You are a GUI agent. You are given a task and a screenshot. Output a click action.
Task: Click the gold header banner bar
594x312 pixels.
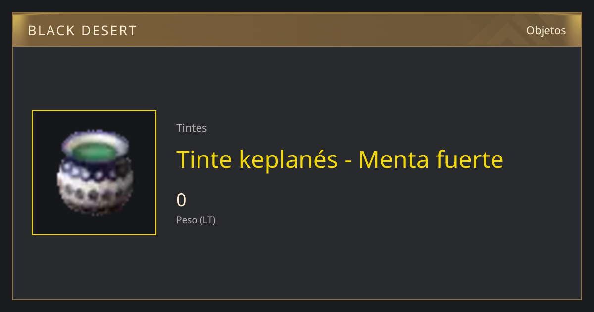point(297,30)
